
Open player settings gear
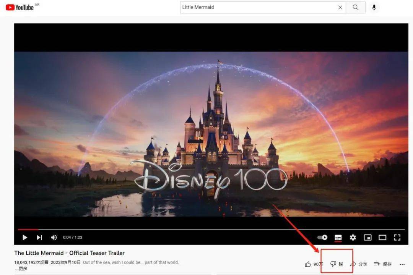click(353, 238)
